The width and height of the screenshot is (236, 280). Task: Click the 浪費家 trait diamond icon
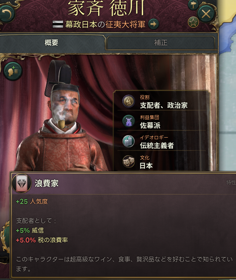tap(22, 183)
